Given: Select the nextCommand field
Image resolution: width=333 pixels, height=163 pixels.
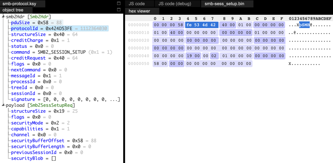Looking at the screenshot, I should (x=39, y=70).
